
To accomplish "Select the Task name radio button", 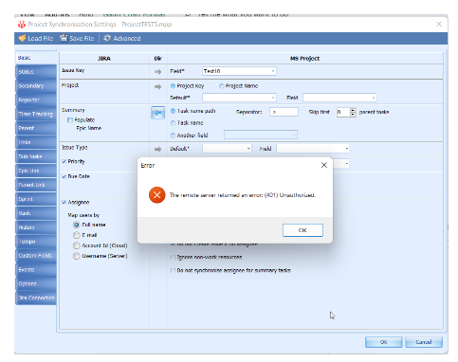I will point(173,123).
